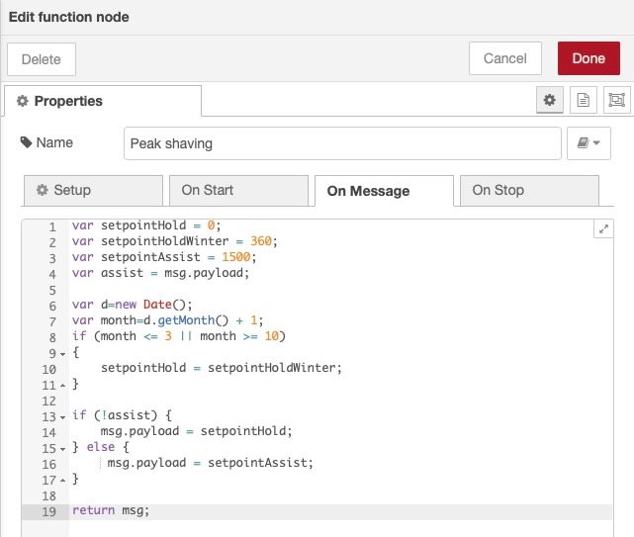Image resolution: width=634 pixels, height=537 pixels.
Task: Cancel editing the function node
Action: point(504,58)
